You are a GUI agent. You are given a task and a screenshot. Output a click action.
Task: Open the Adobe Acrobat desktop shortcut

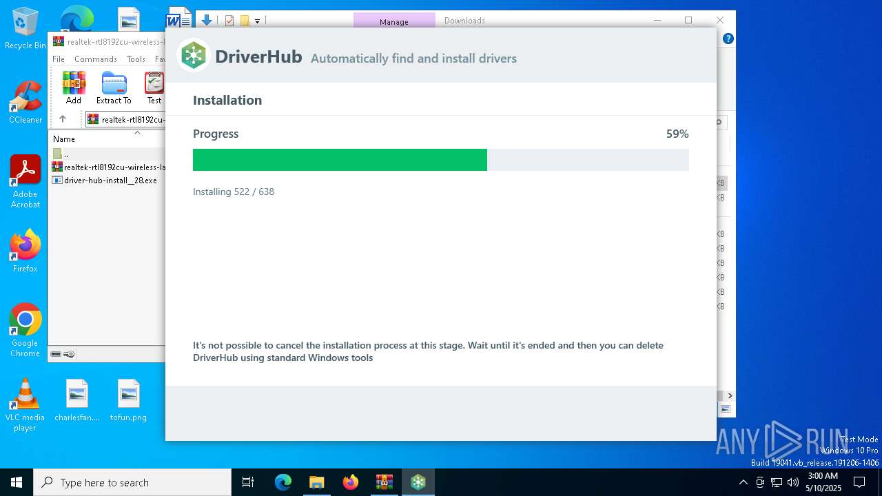(x=25, y=182)
